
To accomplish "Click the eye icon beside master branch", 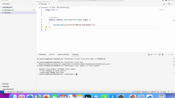I will [14, 92].
